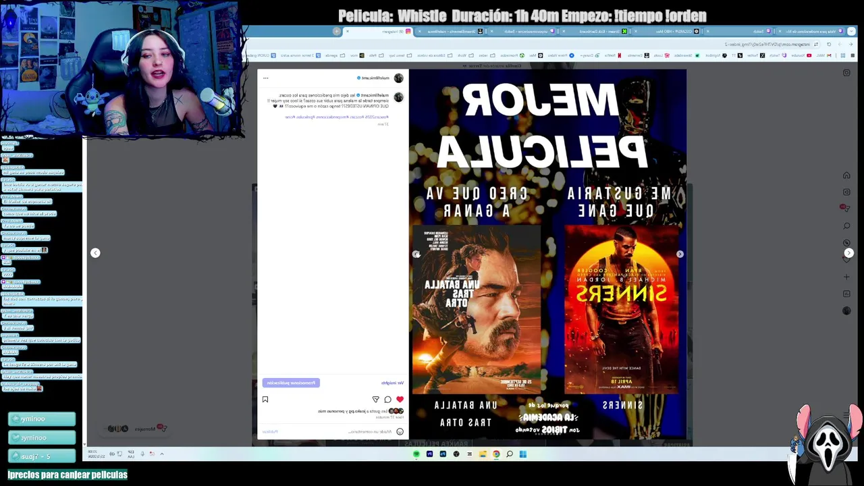Image resolution: width=864 pixels, height=486 pixels.
Task: Open the Prime Video bookmark
Action: point(560,55)
